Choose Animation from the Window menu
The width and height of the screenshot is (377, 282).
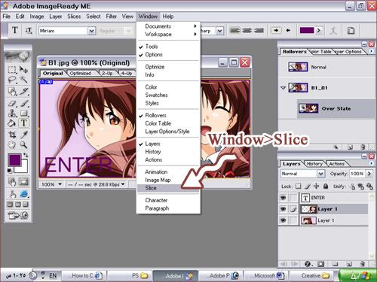pyautogui.click(x=168, y=172)
